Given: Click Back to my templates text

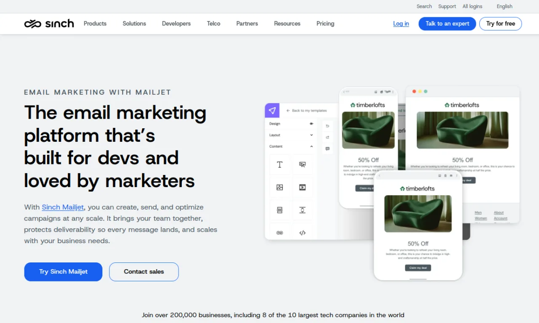Looking at the screenshot, I should (310, 111).
